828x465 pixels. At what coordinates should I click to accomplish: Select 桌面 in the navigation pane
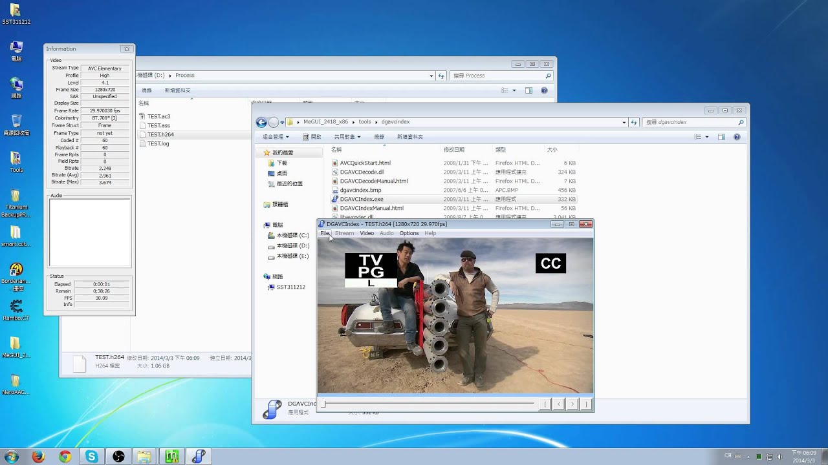(x=282, y=173)
